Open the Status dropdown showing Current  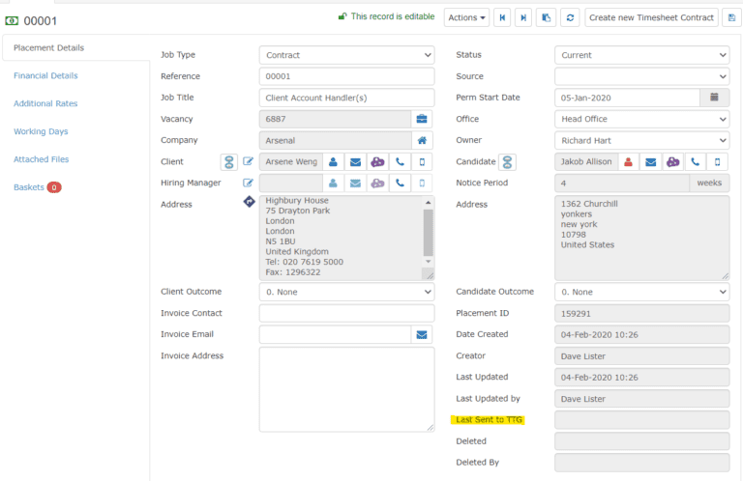pos(641,55)
